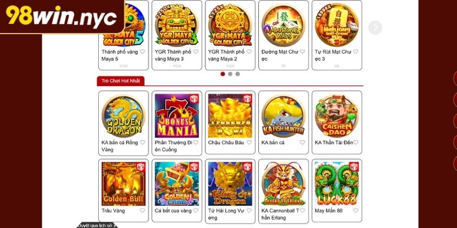Show next games with carousel right arrow
This screenshot has height=228, width=457.
(375, 27)
